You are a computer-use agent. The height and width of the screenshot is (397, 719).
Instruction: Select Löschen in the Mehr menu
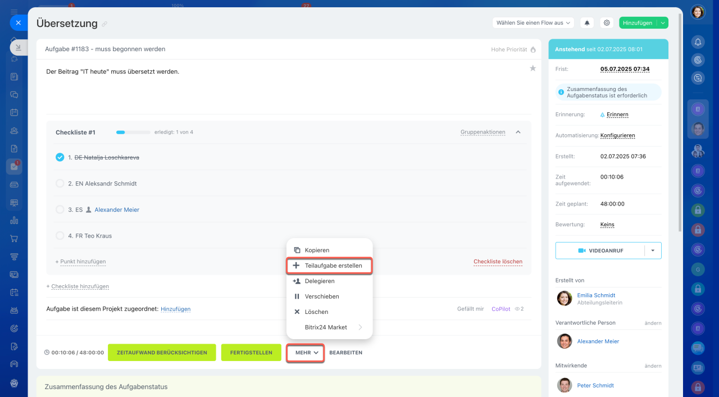tap(329, 312)
